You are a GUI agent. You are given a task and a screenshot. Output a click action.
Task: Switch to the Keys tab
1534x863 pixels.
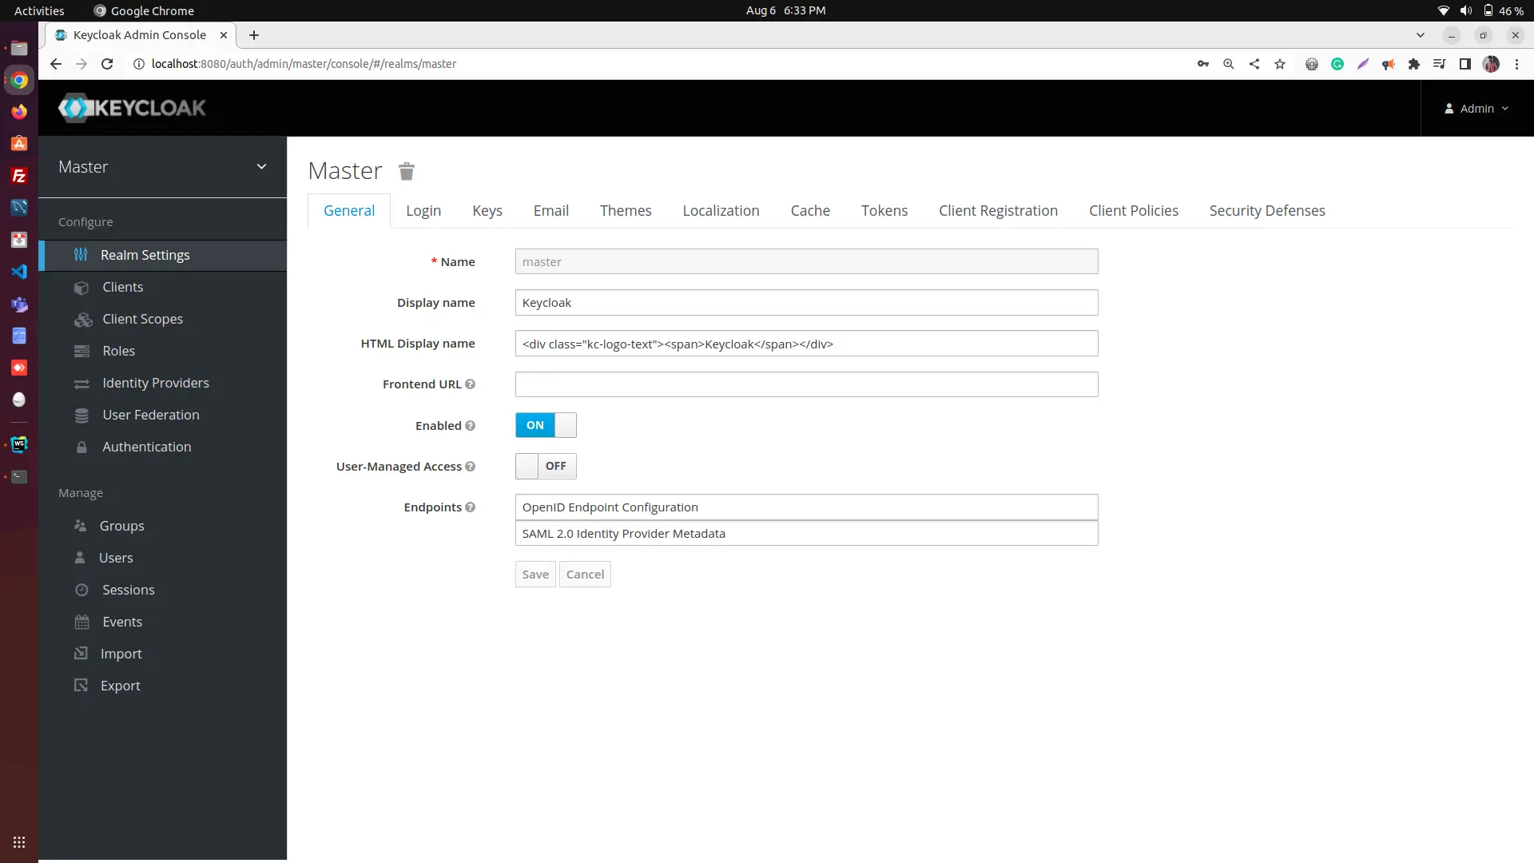click(x=487, y=211)
